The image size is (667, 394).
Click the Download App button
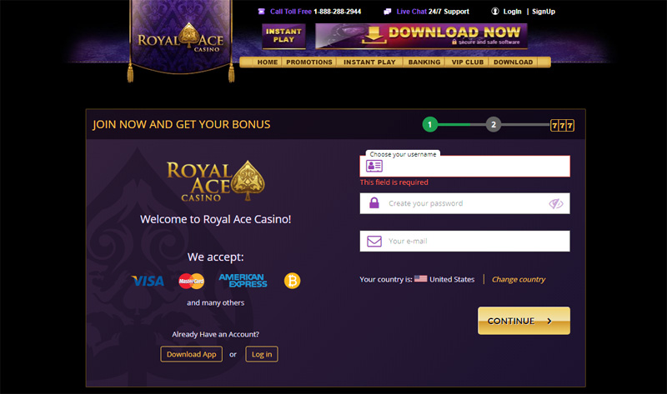[x=192, y=354]
